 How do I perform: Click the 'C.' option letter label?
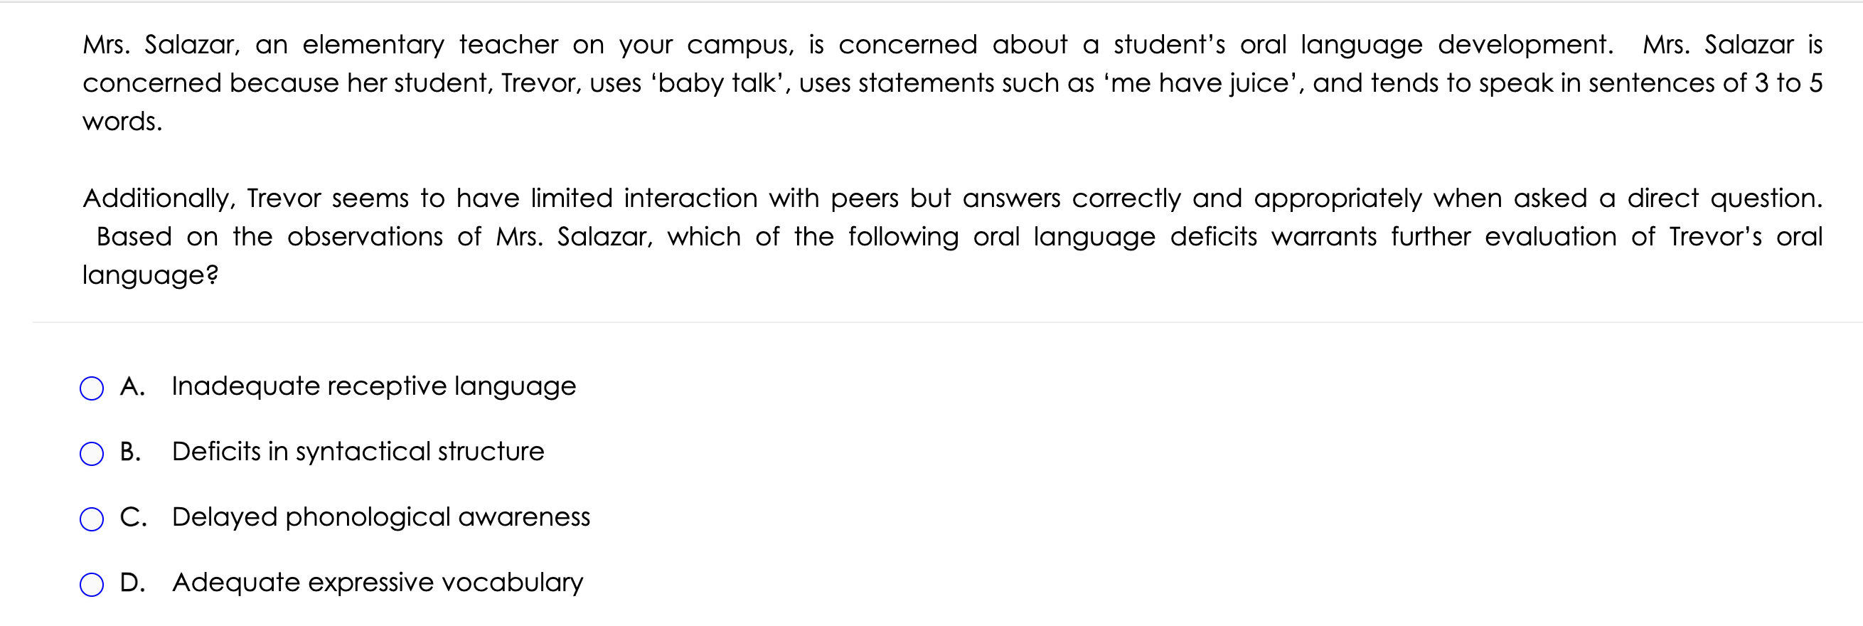(x=133, y=516)
